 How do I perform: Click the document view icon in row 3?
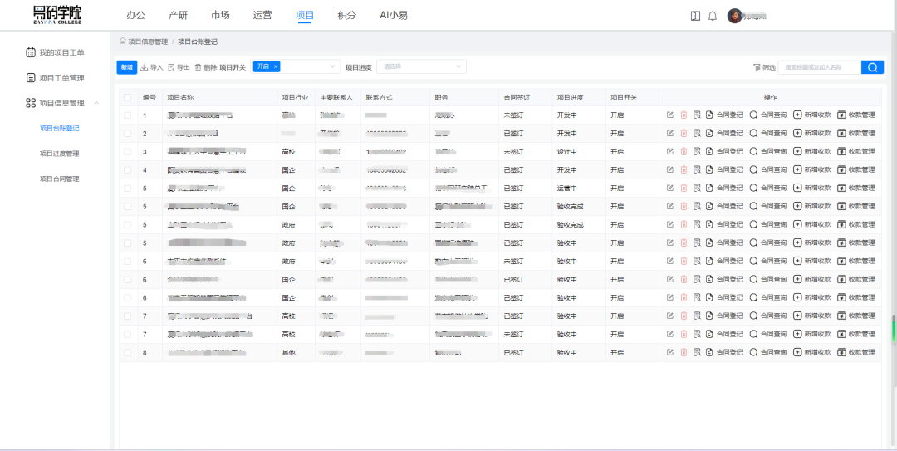697,152
